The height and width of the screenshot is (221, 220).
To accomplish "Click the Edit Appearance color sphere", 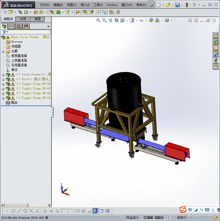I will (151, 21).
